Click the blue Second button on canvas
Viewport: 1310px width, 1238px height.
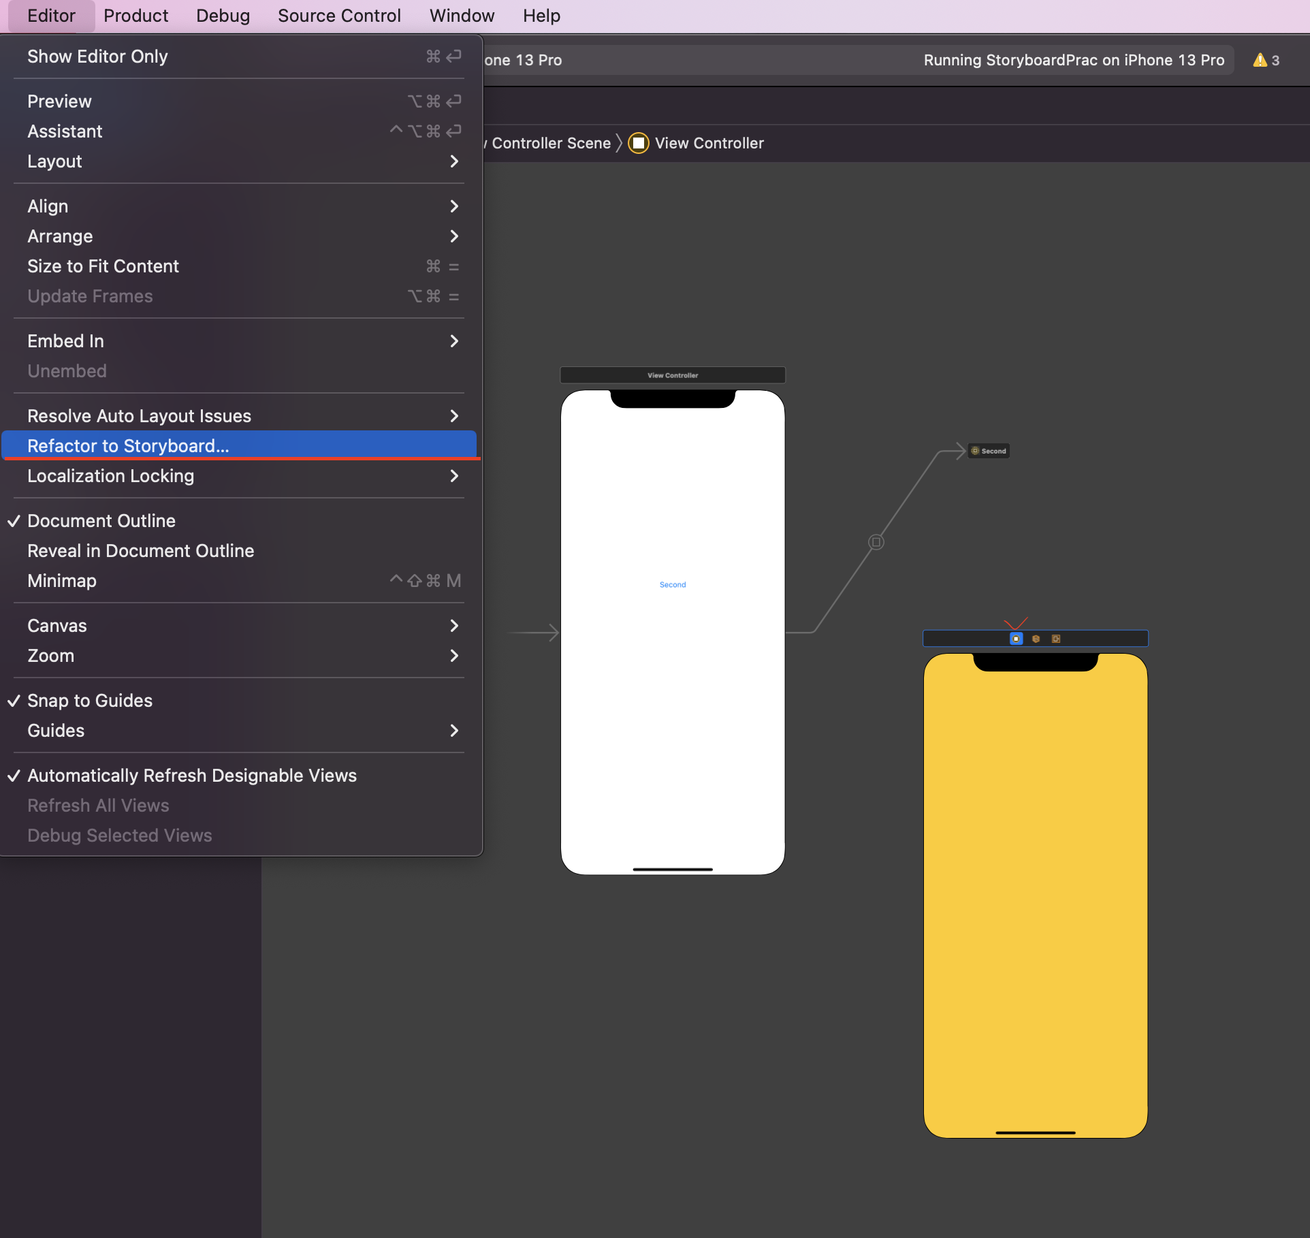pos(673,584)
